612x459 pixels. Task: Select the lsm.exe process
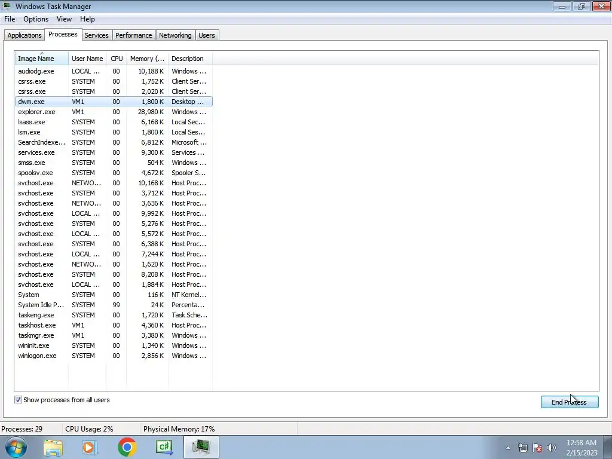click(x=114, y=132)
